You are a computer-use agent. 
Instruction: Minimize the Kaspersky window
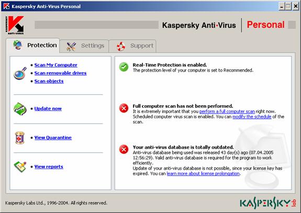[282, 6]
